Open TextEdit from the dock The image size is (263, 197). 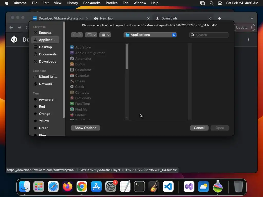[125, 186]
